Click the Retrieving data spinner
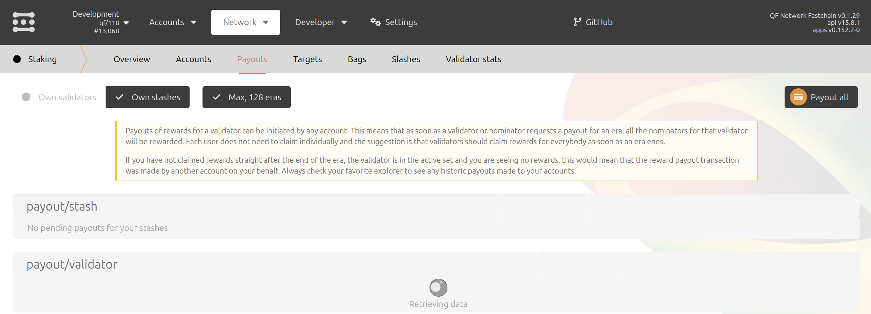The width and height of the screenshot is (871, 314). coord(438,287)
